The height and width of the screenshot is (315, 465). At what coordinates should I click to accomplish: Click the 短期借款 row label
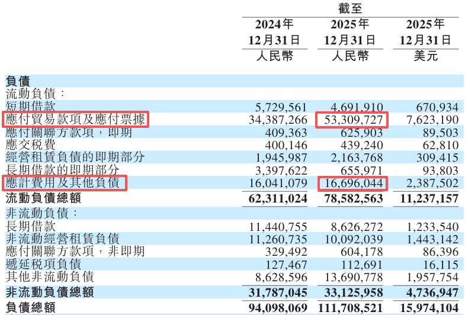pyautogui.click(x=30, y=107)
